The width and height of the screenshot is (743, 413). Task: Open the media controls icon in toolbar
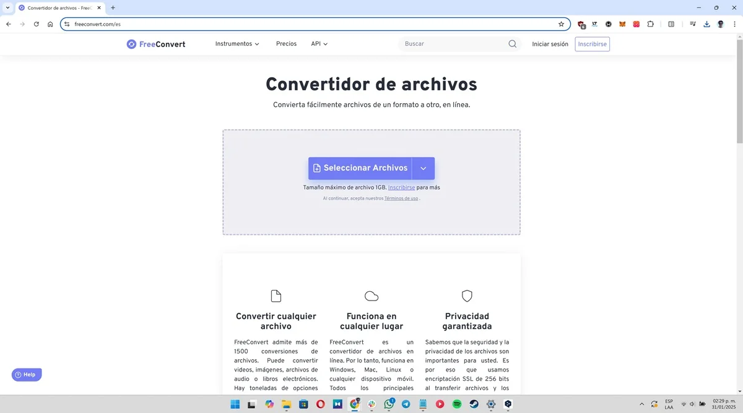693,24
